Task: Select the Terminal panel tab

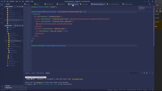Action: pyautogui.click(x=48, y=73)
